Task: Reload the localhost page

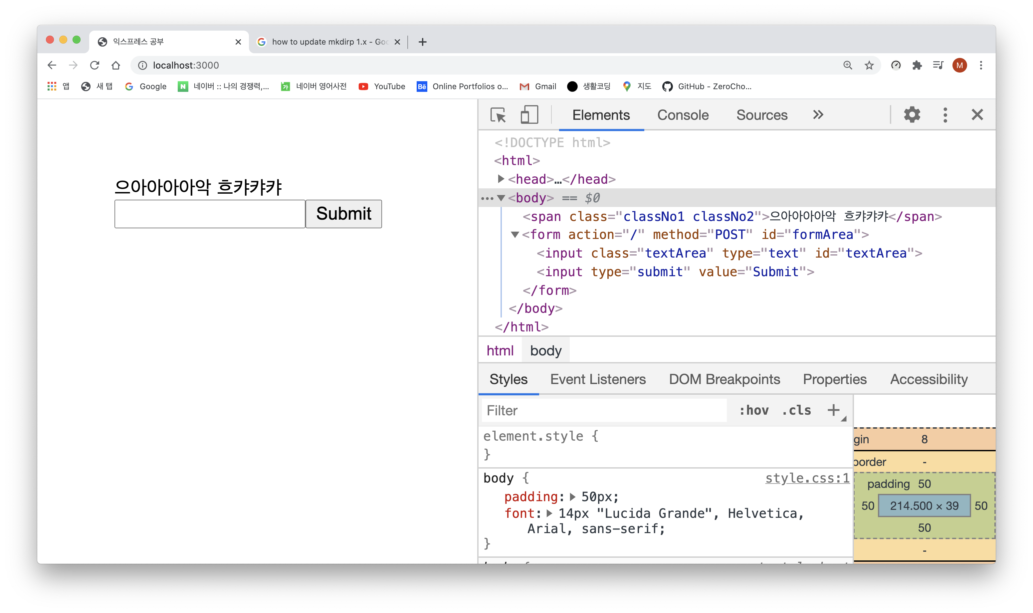Action: click(95, 65)
